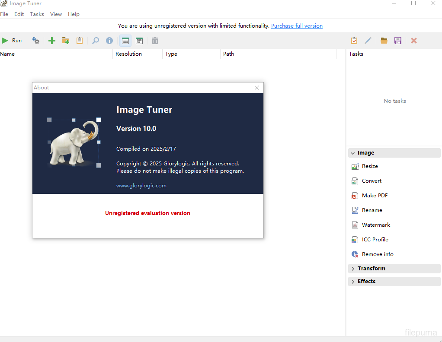
Task: Expand the Transform section
Action: tap(394, 269)
